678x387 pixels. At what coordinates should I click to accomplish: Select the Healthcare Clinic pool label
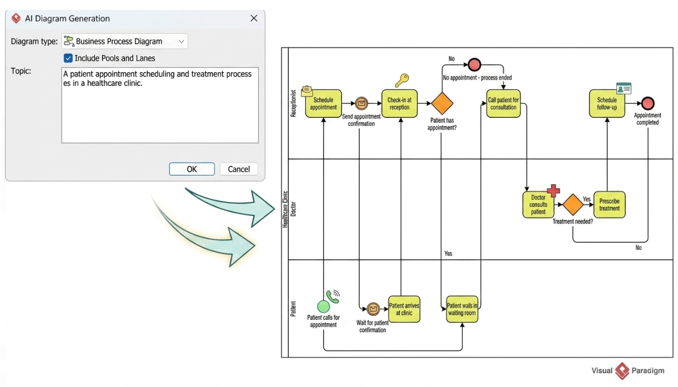tap(285, 210)
